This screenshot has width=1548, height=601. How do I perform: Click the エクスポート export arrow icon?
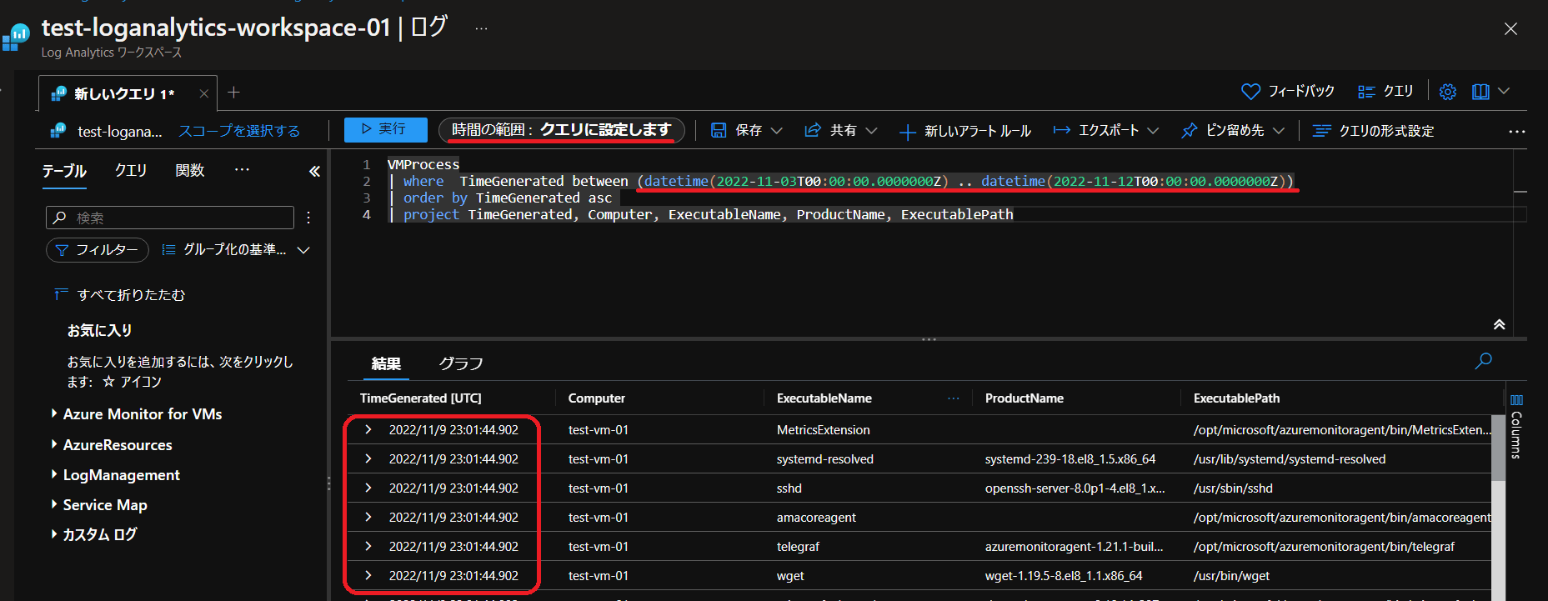[1061, 130]
